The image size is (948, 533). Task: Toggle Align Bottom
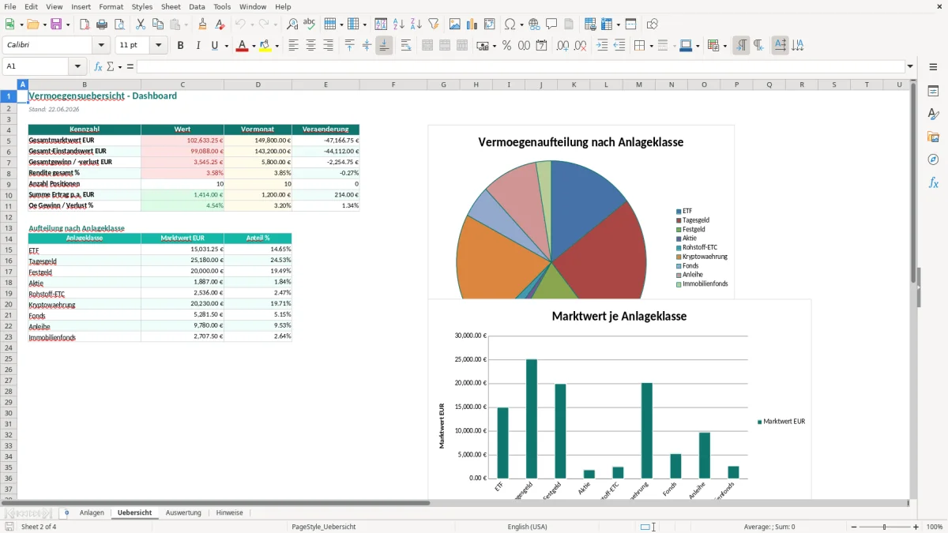click(384, 46)
